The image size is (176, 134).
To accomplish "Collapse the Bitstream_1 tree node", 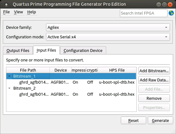I will pyautogui.click(x=10, y=76).
